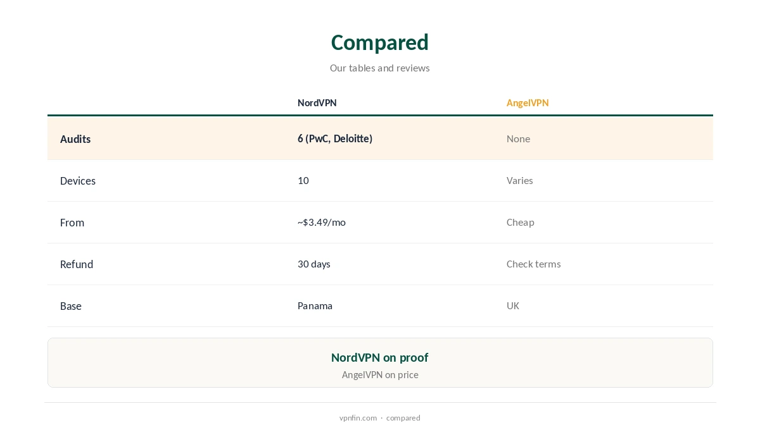Click the 'Audits' row label
The image size is (760, 430).
[x=75, y=139]
